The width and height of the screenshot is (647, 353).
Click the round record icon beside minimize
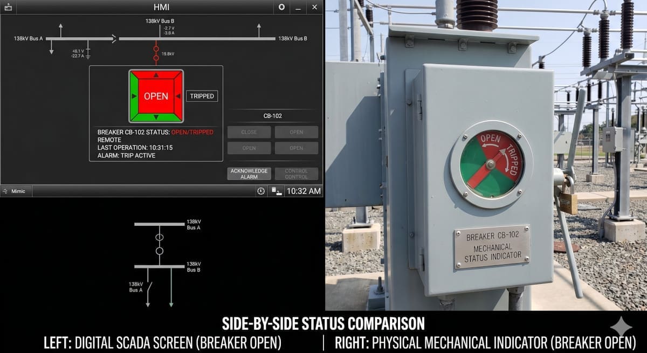pyautogui.click(x=281, y=7)
